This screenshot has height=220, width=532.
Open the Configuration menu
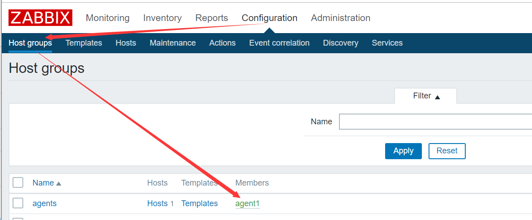270,18
